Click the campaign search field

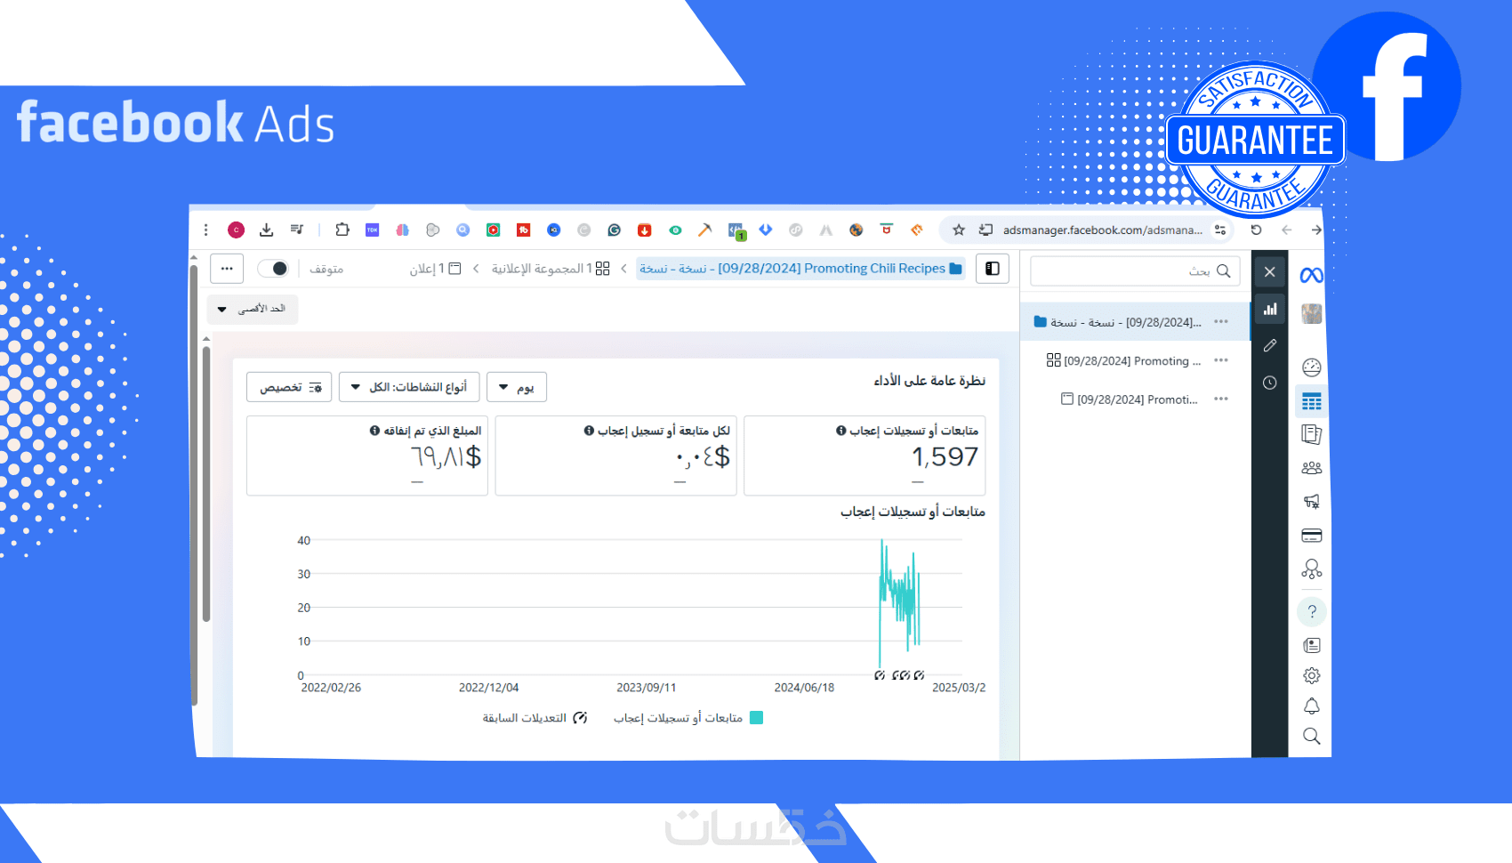(1135, 271)
